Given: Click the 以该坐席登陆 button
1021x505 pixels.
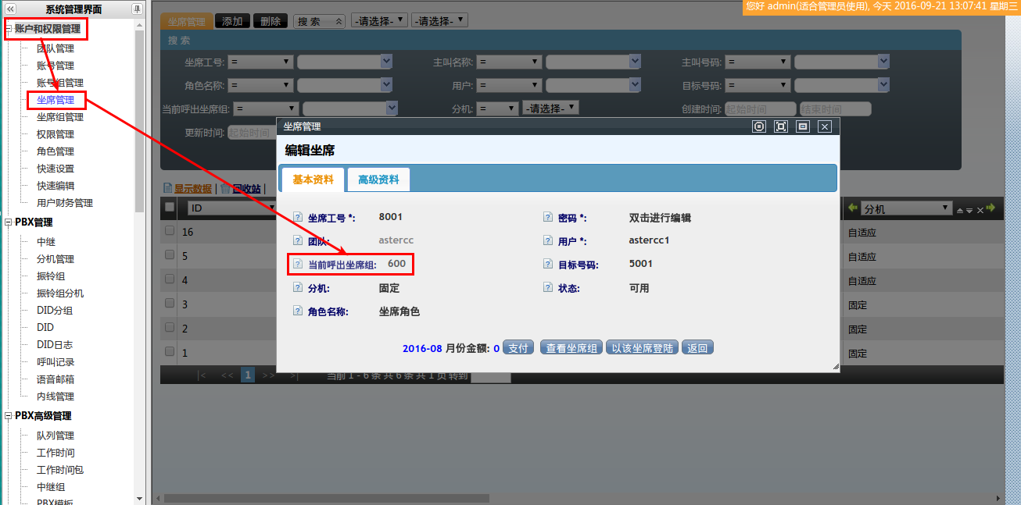Looking at the screenshot, I should click(x=642, y=348).
